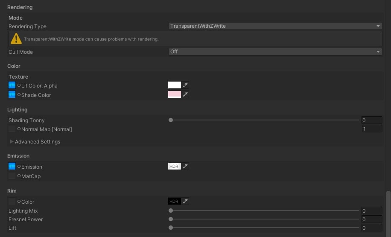Click the empty Normal Map texture slot
This screenshot has height=237, width=391.
click(x=12, y=129)
